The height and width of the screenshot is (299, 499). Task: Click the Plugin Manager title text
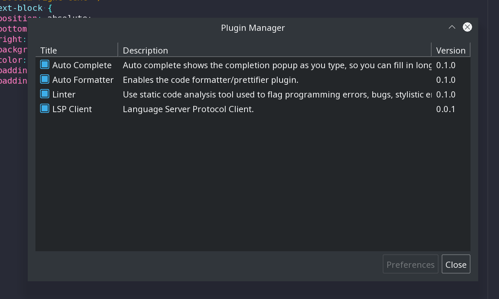253,27
